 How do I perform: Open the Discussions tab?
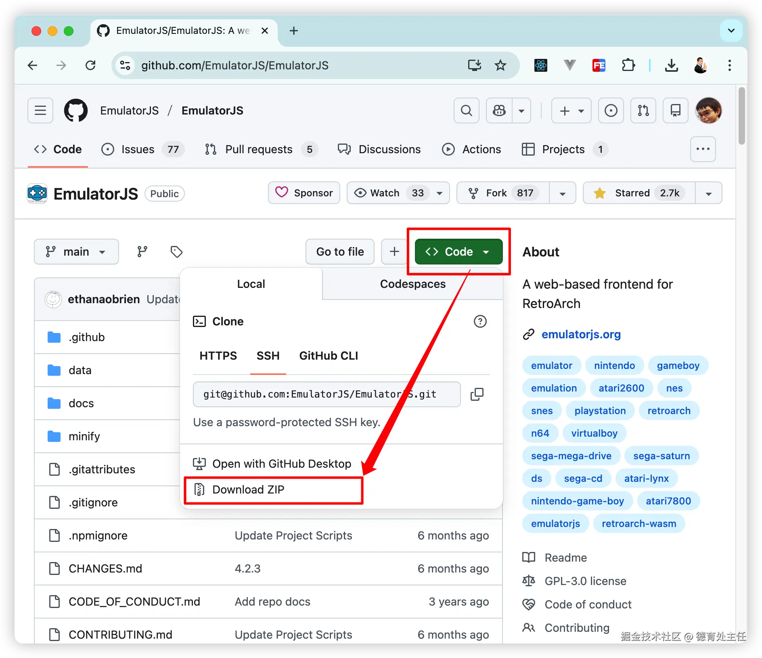[379, 149]
